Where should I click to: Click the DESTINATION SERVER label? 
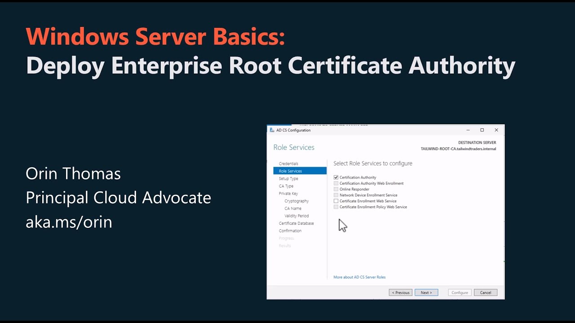[477, 143]
